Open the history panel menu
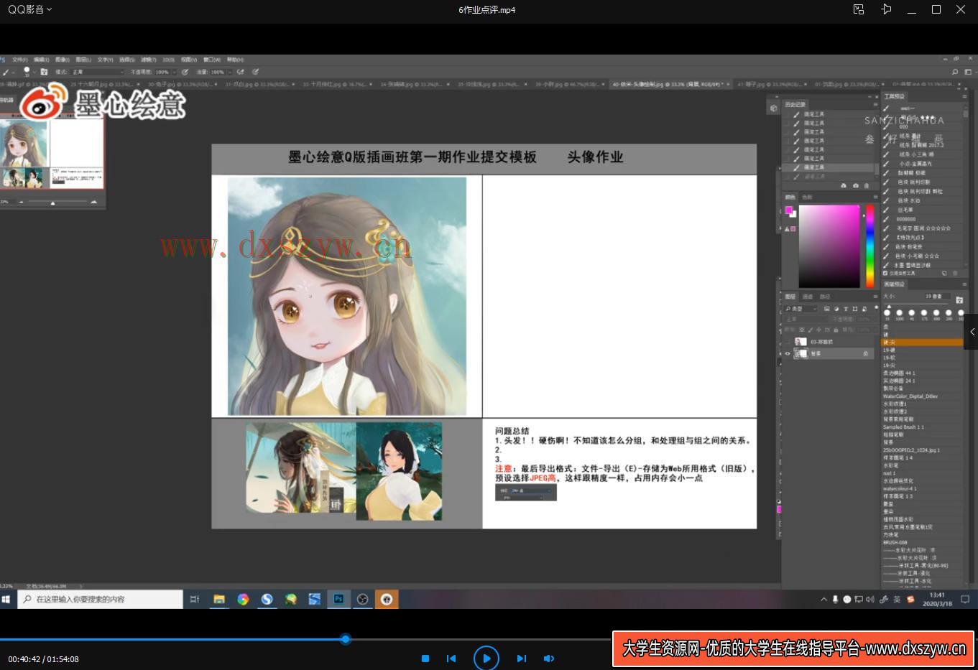This screenshot has width=978, height=670. pyautogui.click(x=875, y=104)
